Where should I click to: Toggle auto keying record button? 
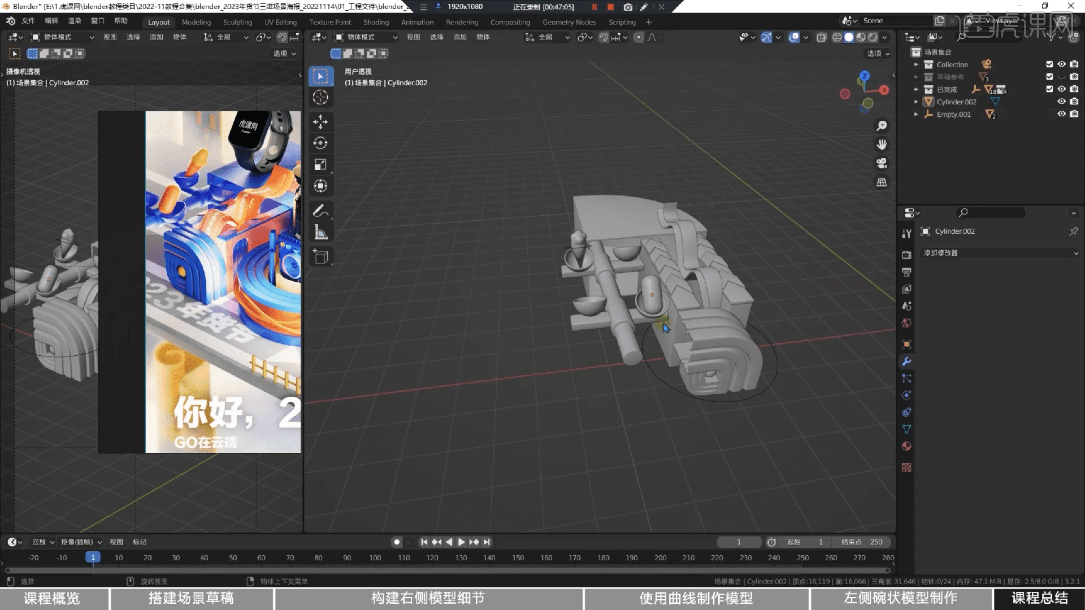[397, 542]
